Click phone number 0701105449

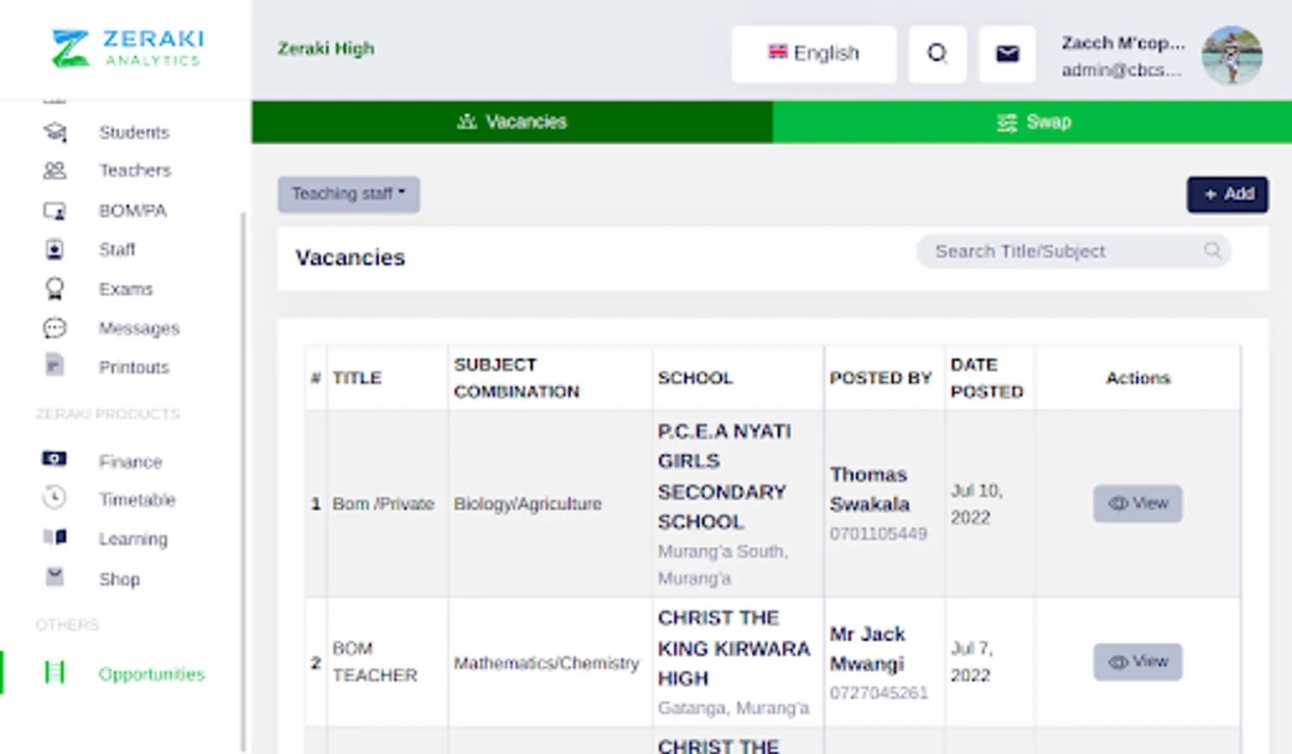click(879, 534)
